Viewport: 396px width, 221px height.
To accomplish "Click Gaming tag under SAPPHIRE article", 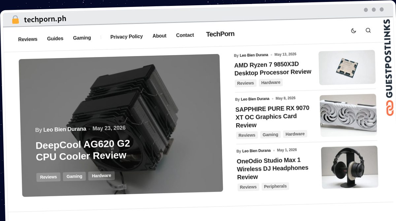I will pos(270,135).
